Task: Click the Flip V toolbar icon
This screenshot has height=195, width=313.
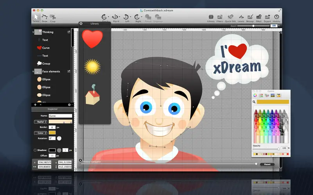Action: click(x=104, y=17)
